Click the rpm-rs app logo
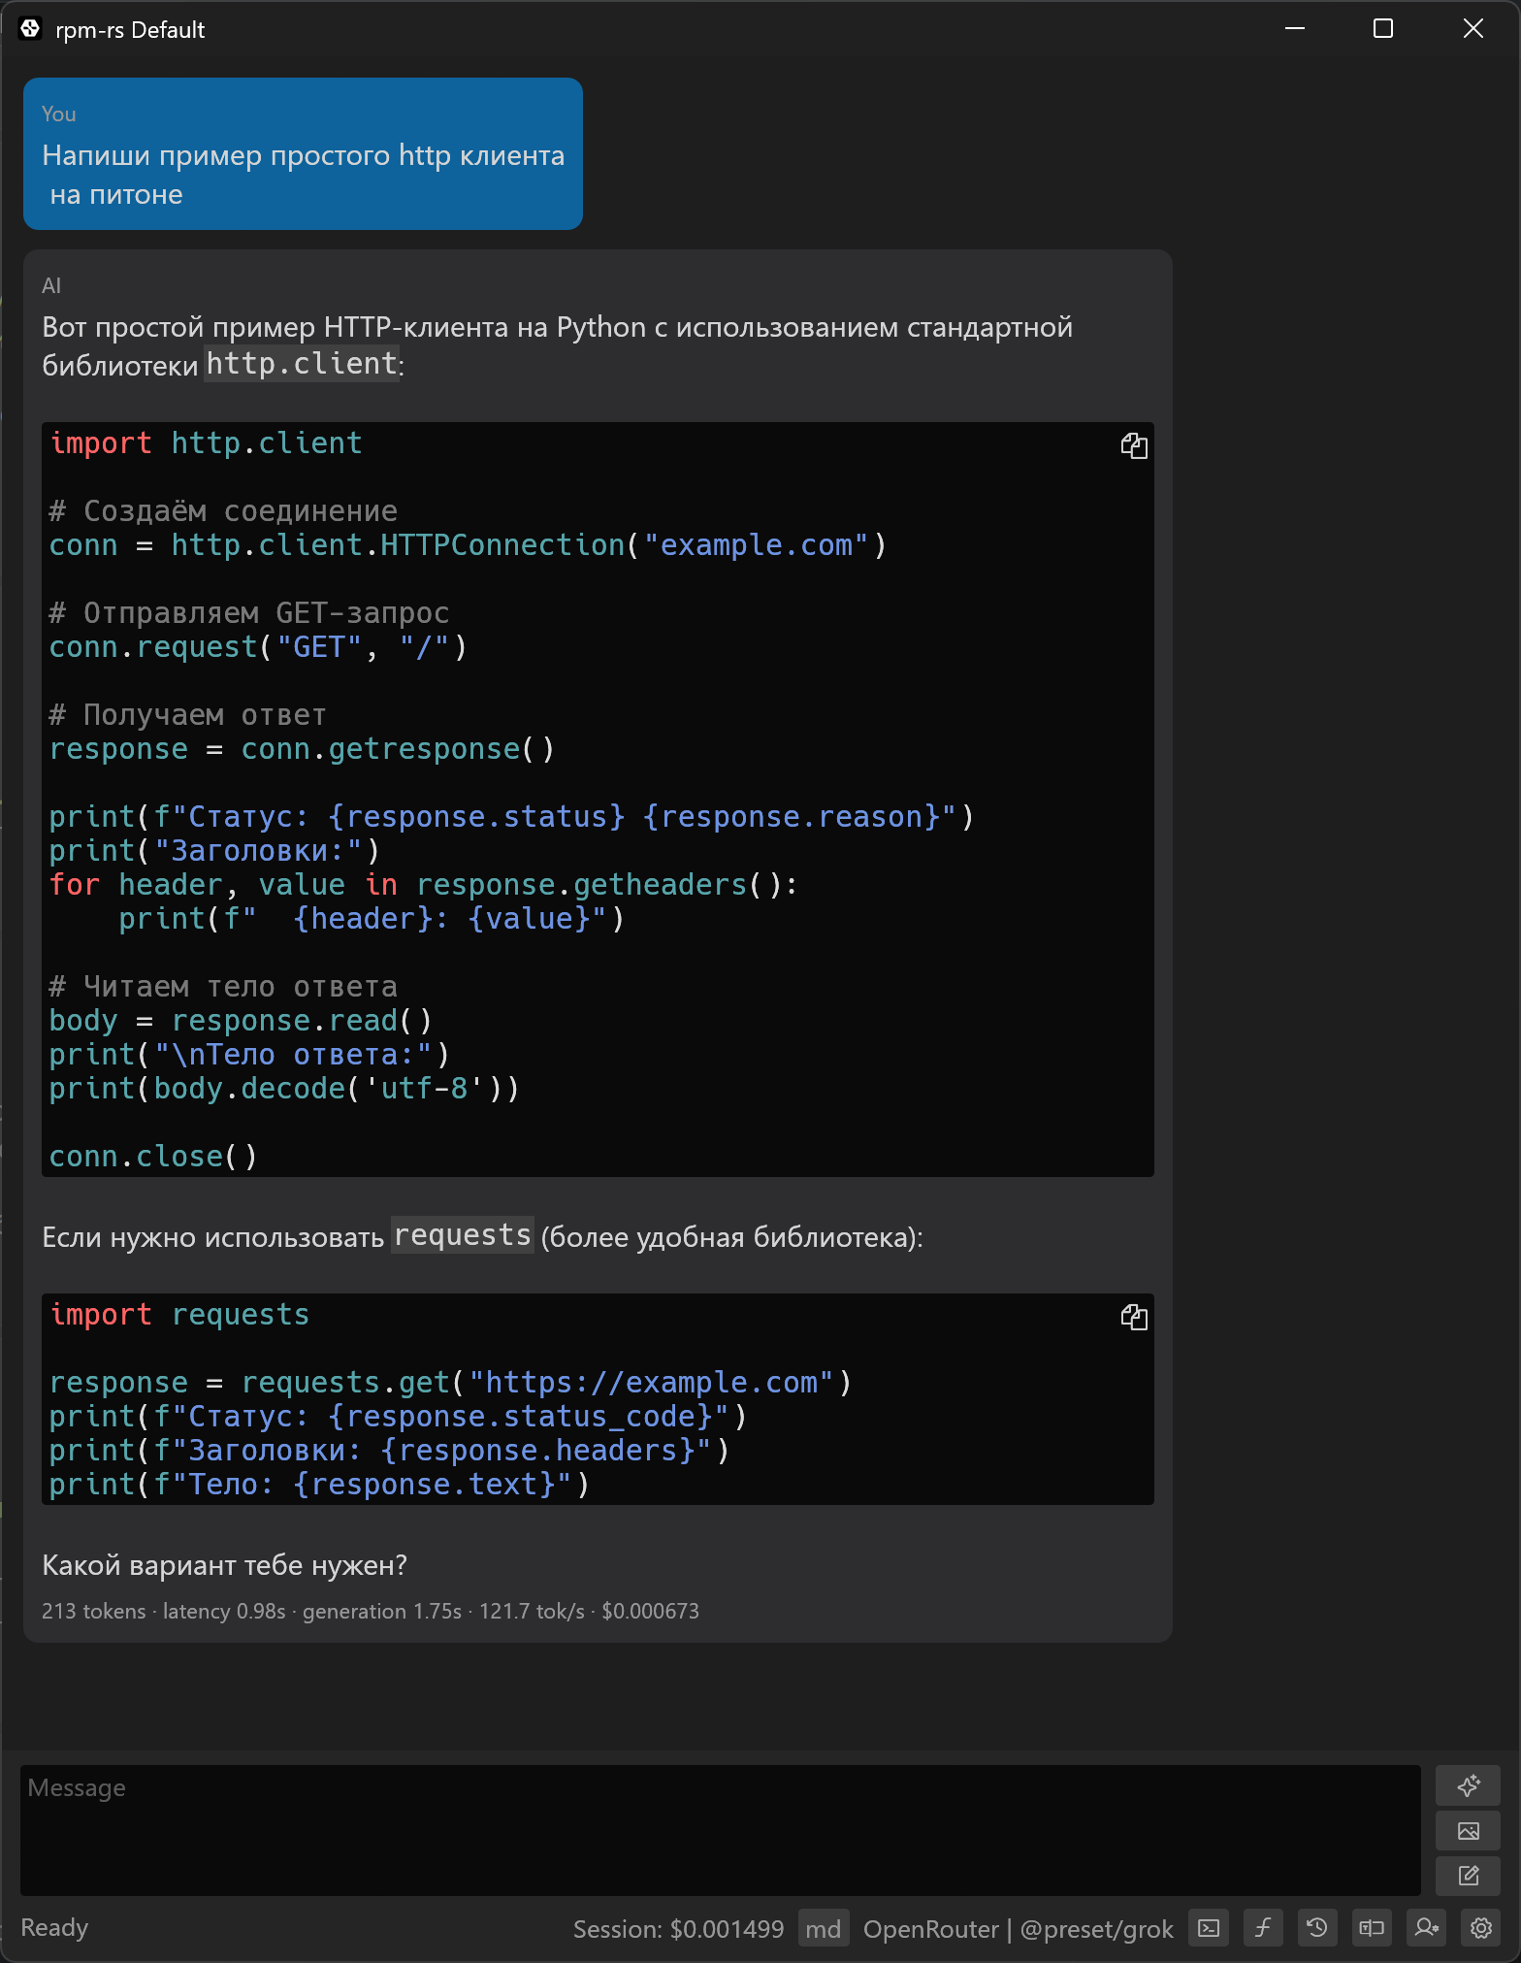1521x1963 pixels. (x=30, y=29)
